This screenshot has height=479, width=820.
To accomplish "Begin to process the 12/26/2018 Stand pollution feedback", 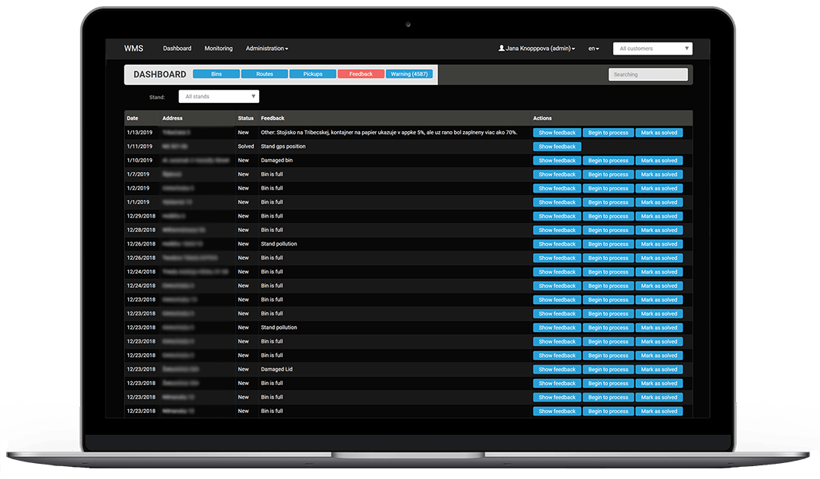I will click(609, 244).
